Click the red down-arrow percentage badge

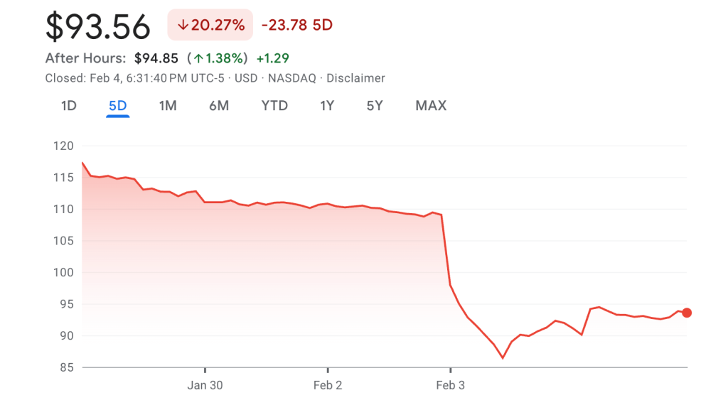point(210,25)
